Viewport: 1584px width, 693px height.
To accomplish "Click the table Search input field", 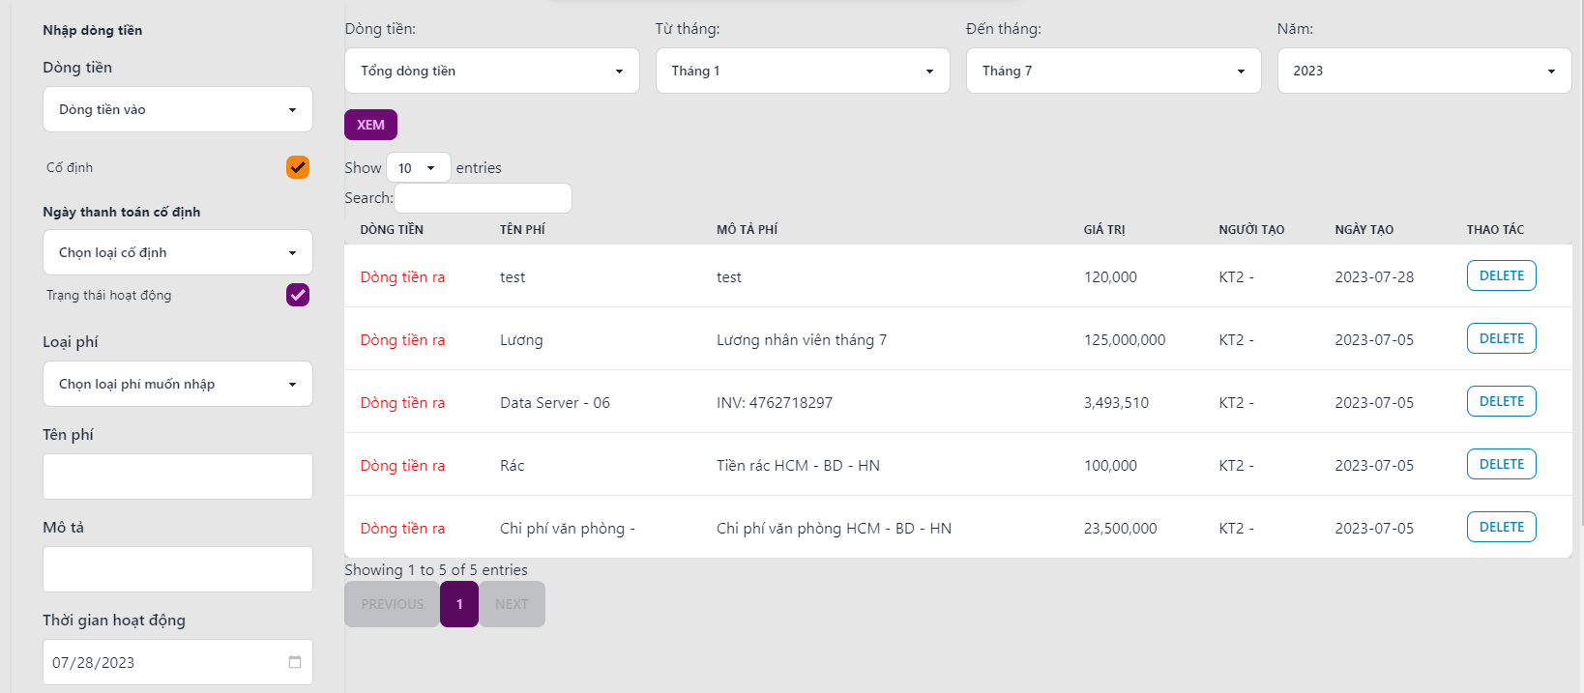I will pyautogui.click(x=483, y=198).
